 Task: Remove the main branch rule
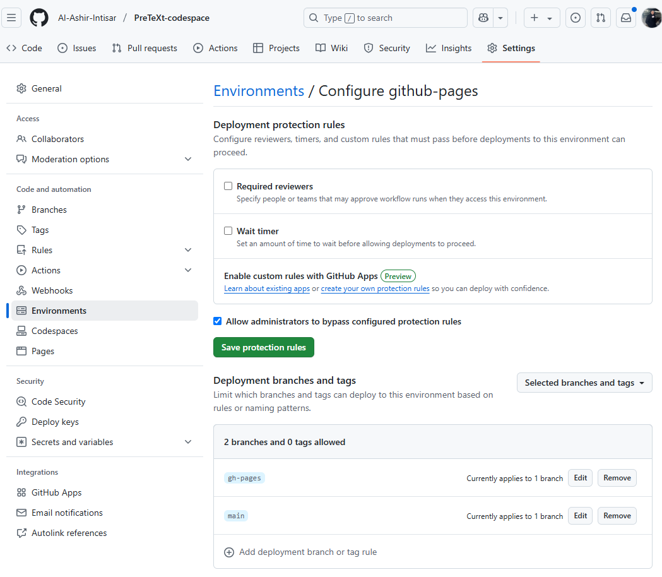617,516
